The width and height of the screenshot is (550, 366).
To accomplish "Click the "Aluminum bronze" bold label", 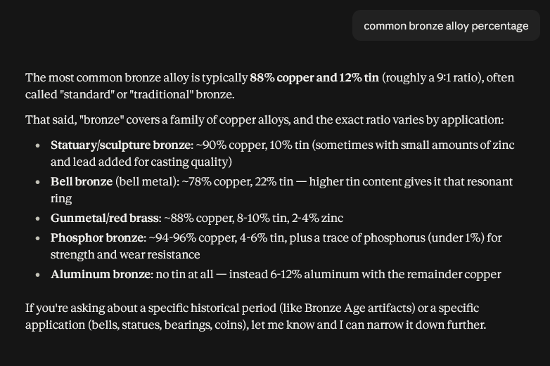I will 101,274.
